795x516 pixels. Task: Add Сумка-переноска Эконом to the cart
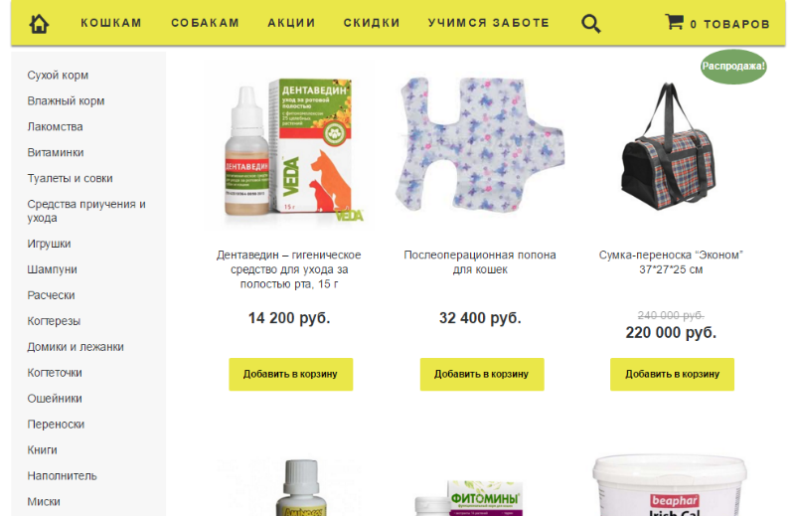(x=672, y=375)
